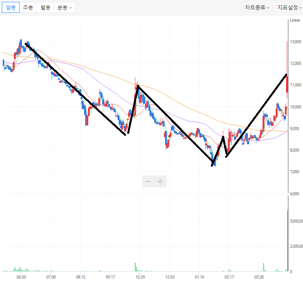
Task: Open the 차트종류 chart type dropdown
Action: point(257,8)
